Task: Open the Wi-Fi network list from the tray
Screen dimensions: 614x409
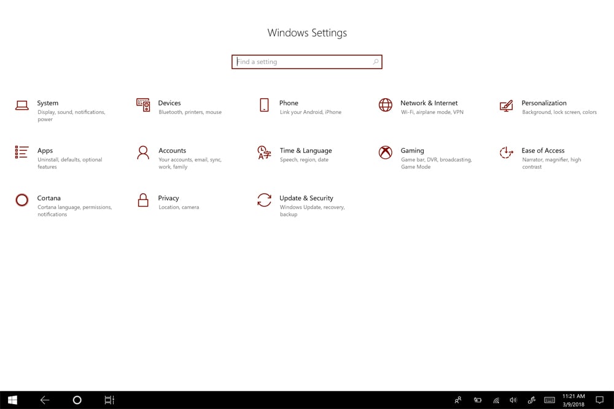Action: 495,400
